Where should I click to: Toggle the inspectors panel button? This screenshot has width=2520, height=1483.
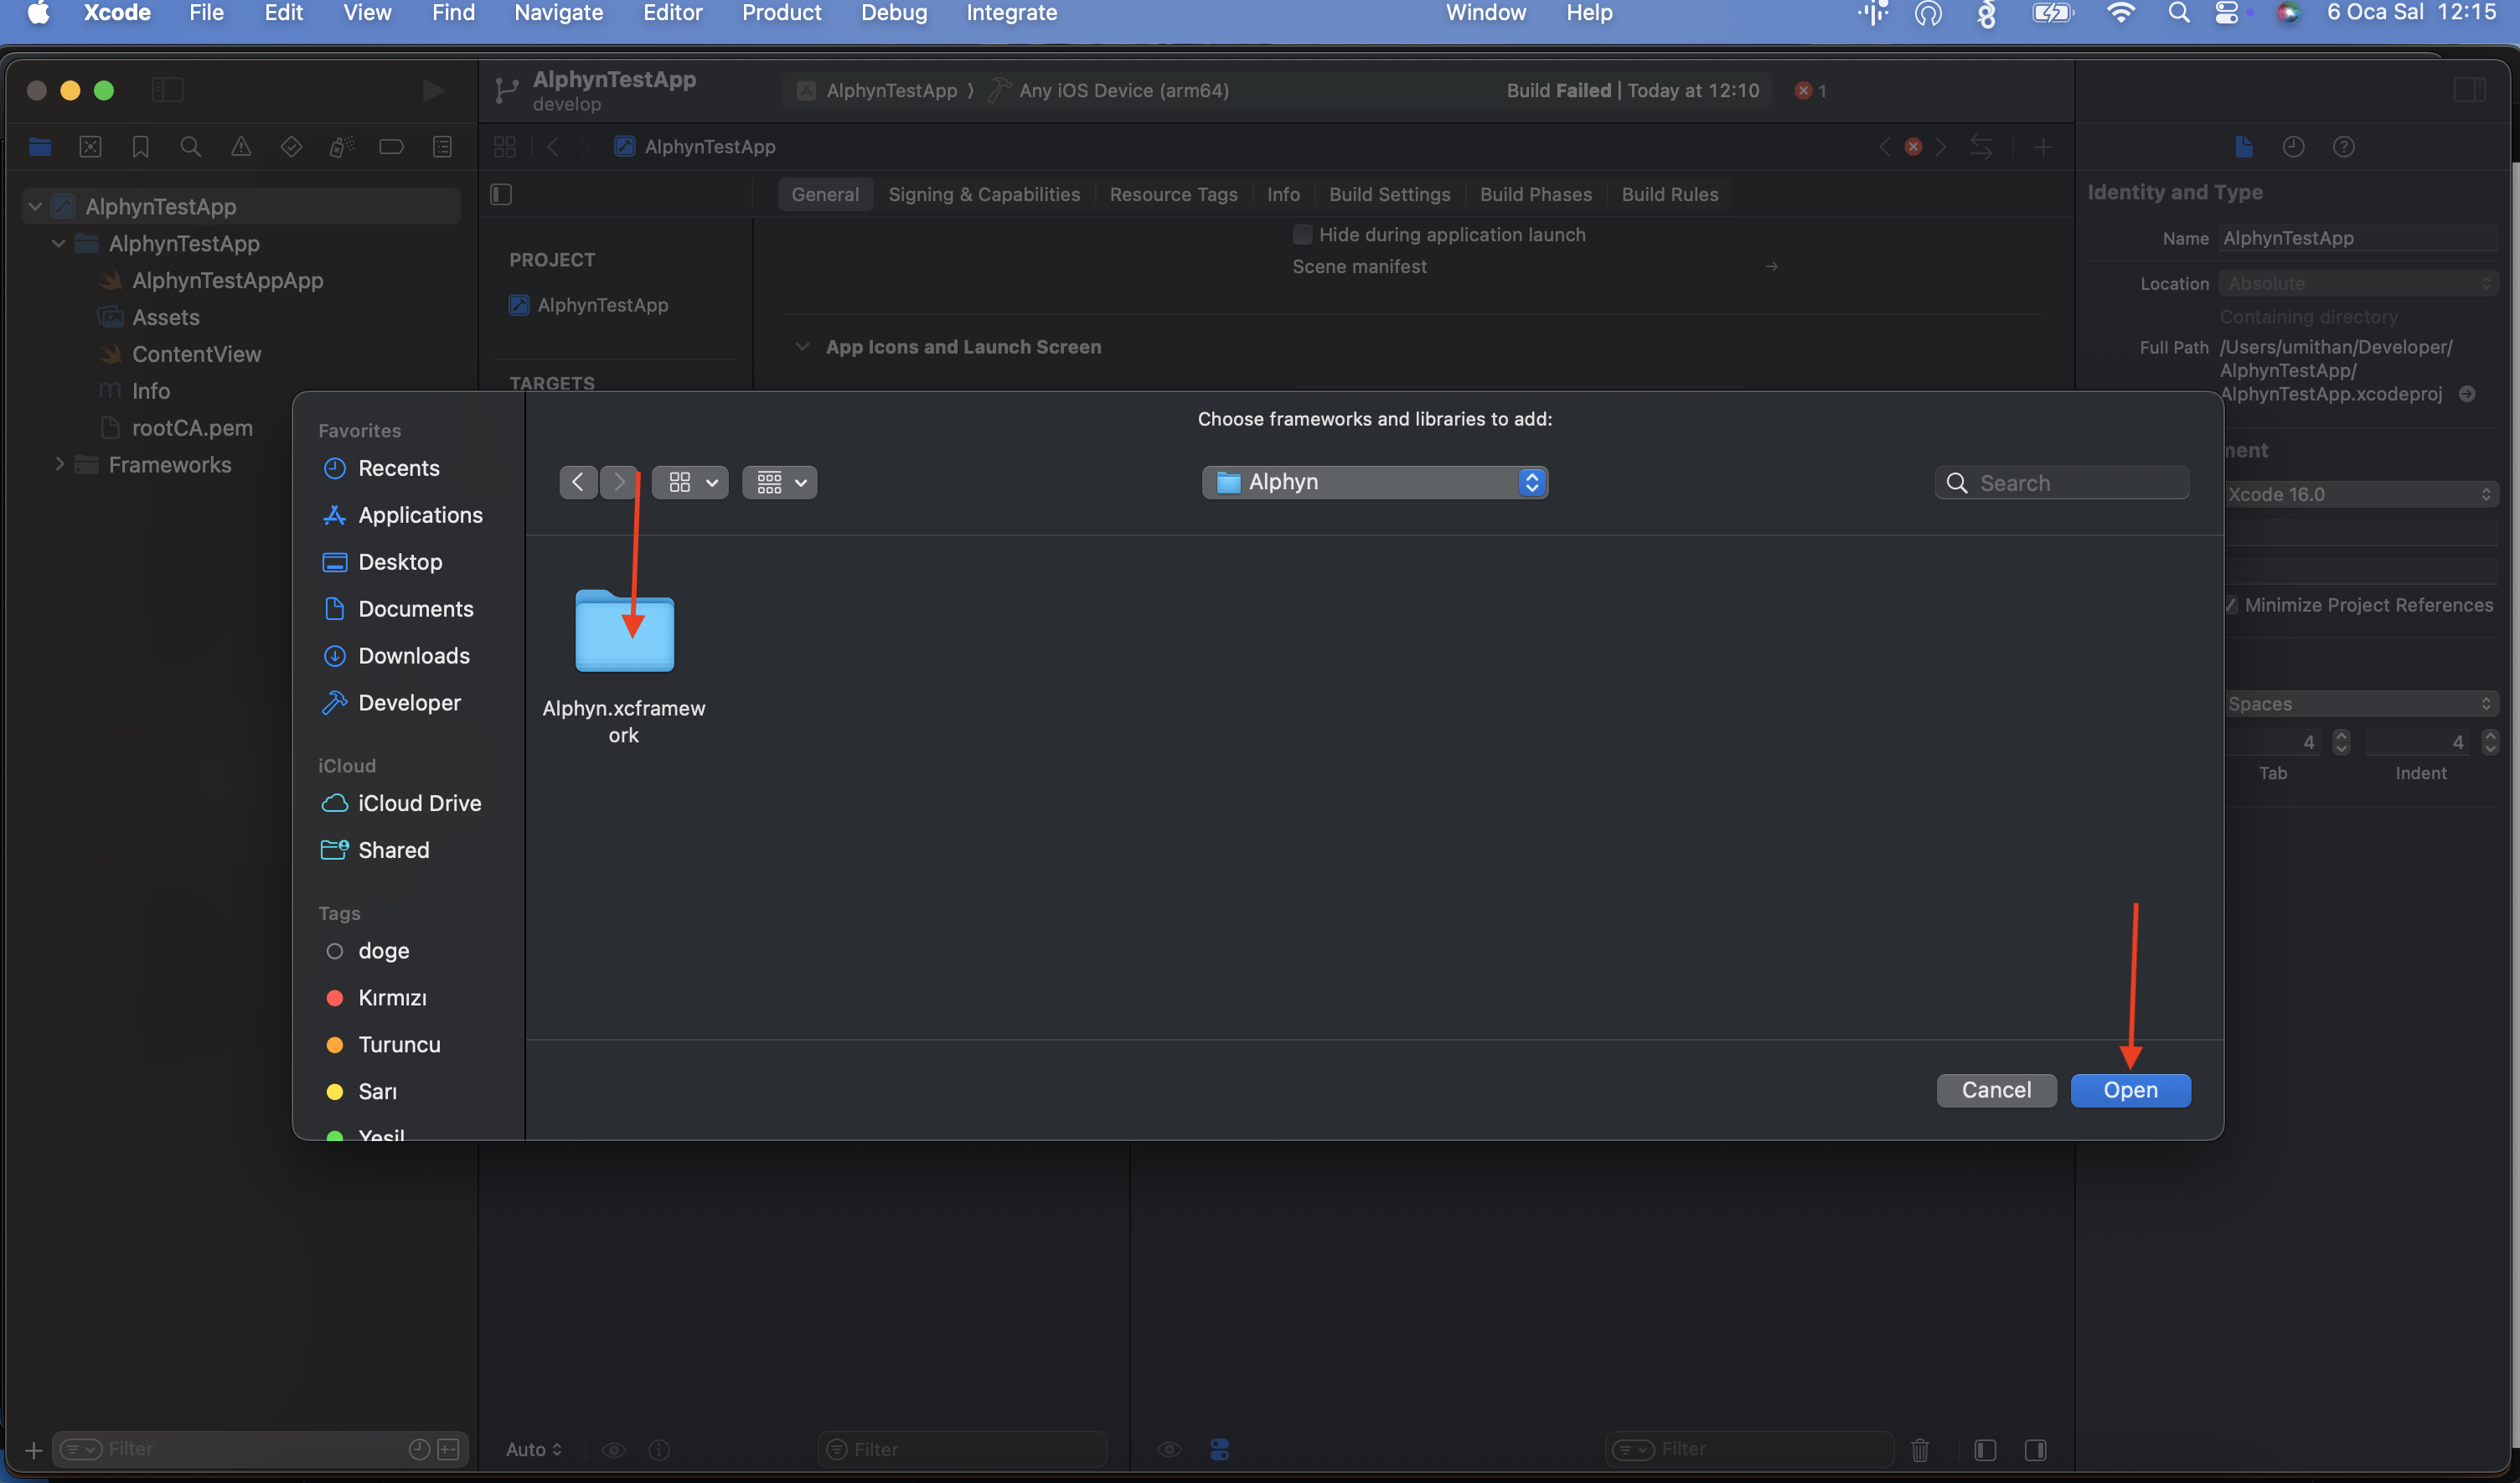coord(2470,90)
